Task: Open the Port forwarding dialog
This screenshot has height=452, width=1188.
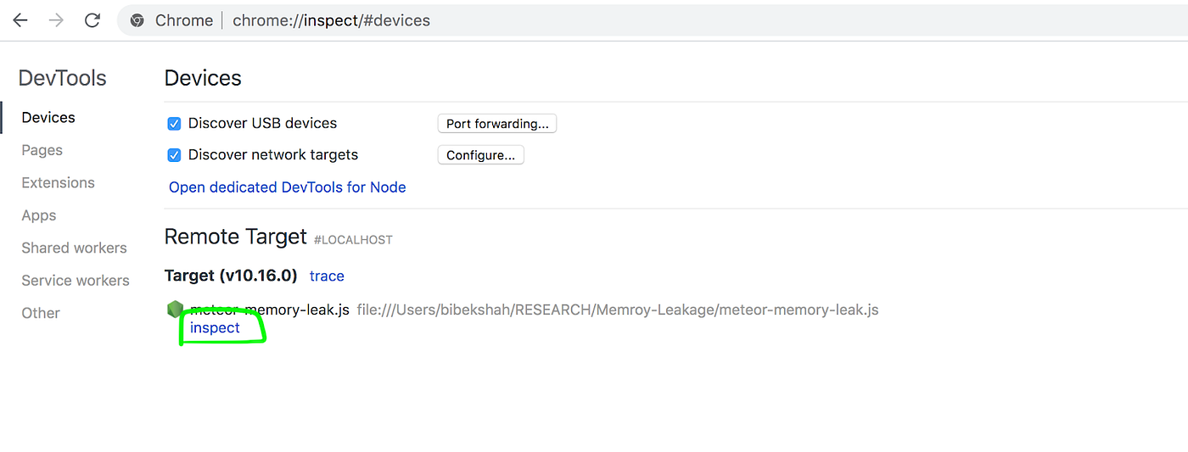Action: (x=496, y=124)
